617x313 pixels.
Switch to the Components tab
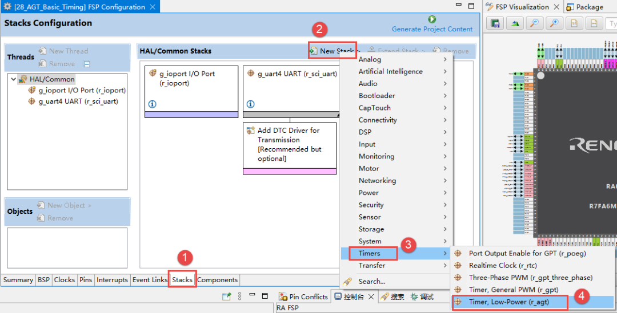click(218, 280)
